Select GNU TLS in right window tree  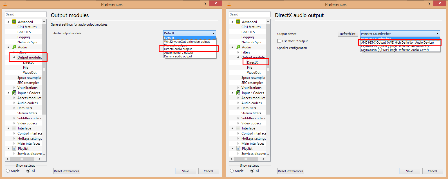pos(248,32)
